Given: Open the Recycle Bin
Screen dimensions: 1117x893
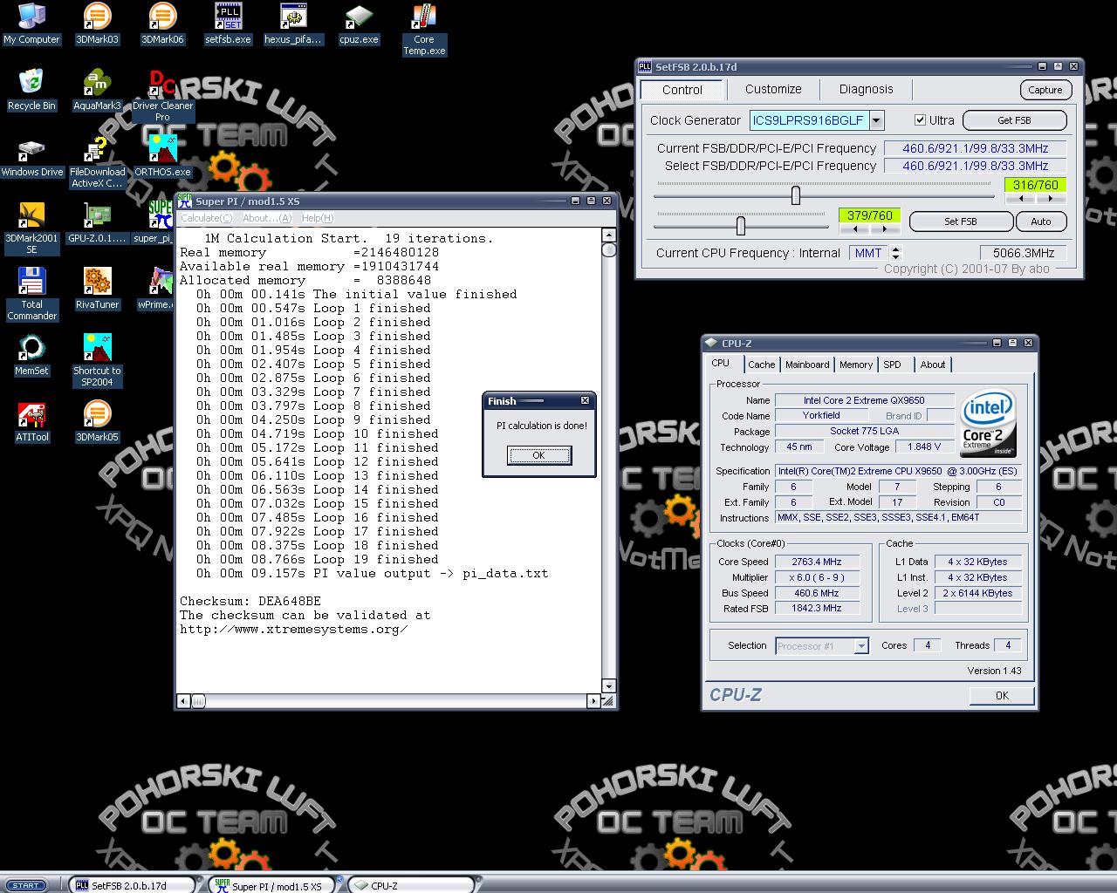Looking at the screenshot, I should pyautogui.click(x=31, y=91).
